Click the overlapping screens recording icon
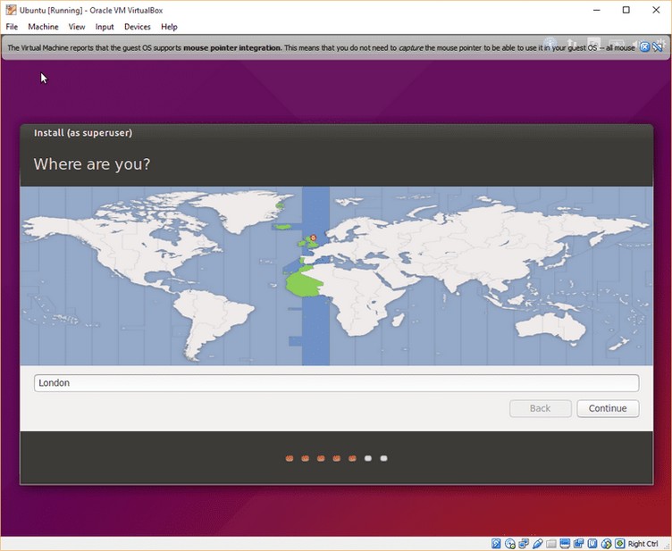Viewport: 672px width, 551px height. tap(578, 544)
